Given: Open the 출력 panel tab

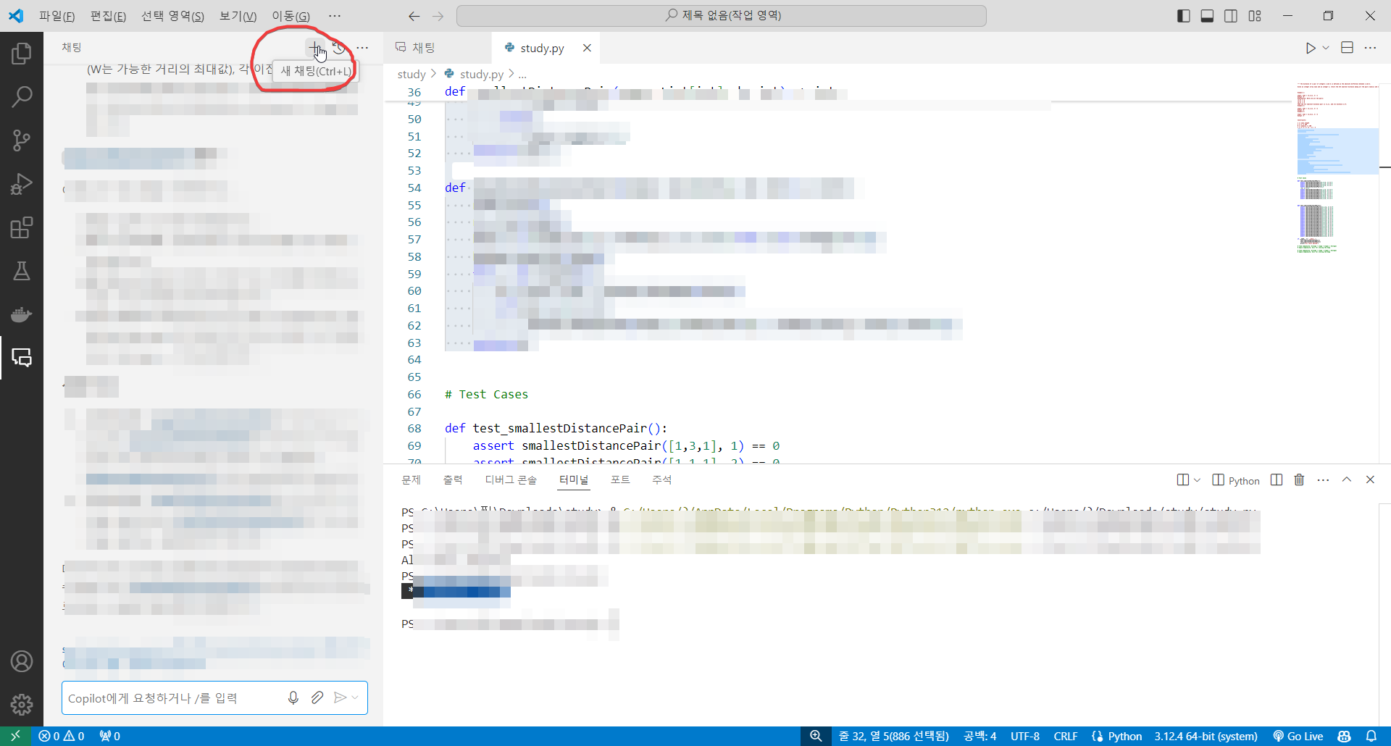Looking at the screenshot, I should coord(453,479).
